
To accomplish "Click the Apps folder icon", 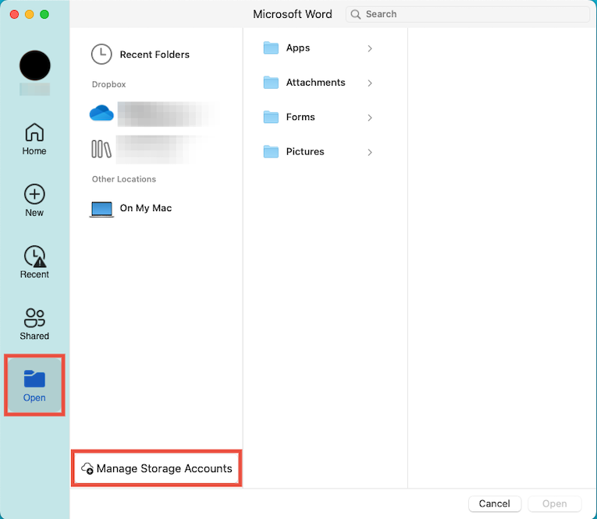I will (x=271, y=48).
